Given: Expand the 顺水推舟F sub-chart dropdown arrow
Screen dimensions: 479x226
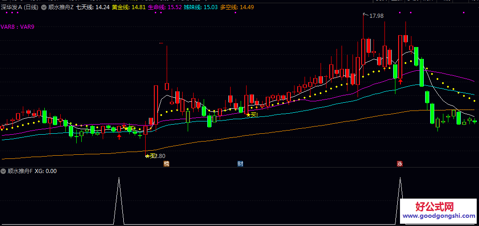Looking at the screenshot, I should (4, 171).
